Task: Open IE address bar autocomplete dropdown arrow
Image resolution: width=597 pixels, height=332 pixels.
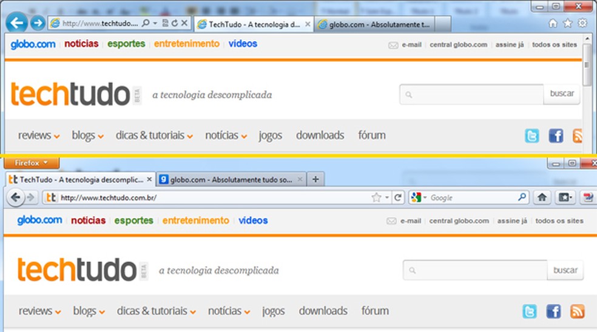Action: coord(155,23)
